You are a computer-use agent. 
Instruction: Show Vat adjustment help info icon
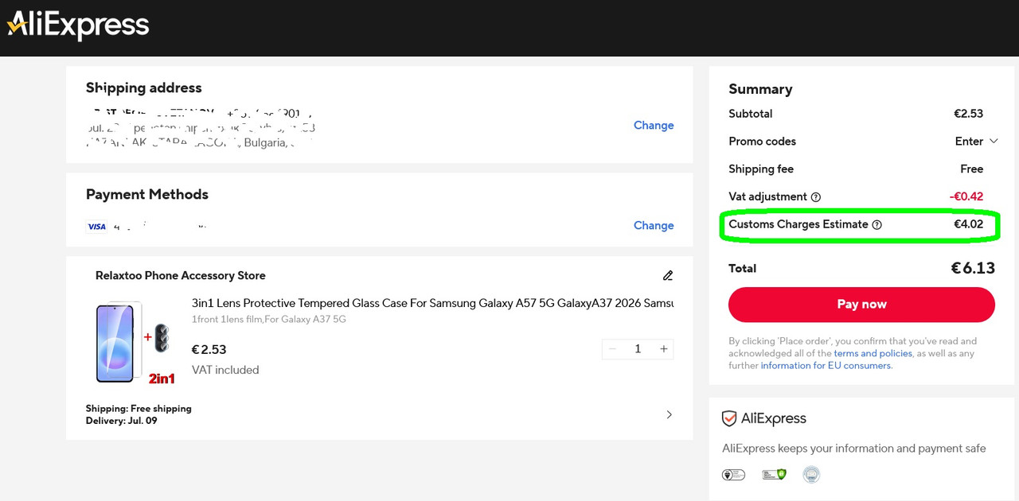(815, 197)
